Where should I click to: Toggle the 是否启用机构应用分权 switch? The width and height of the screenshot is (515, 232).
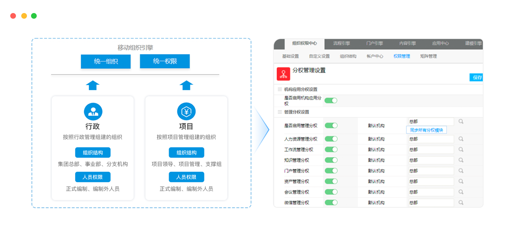pyautogui.click(x=331, y=101)
